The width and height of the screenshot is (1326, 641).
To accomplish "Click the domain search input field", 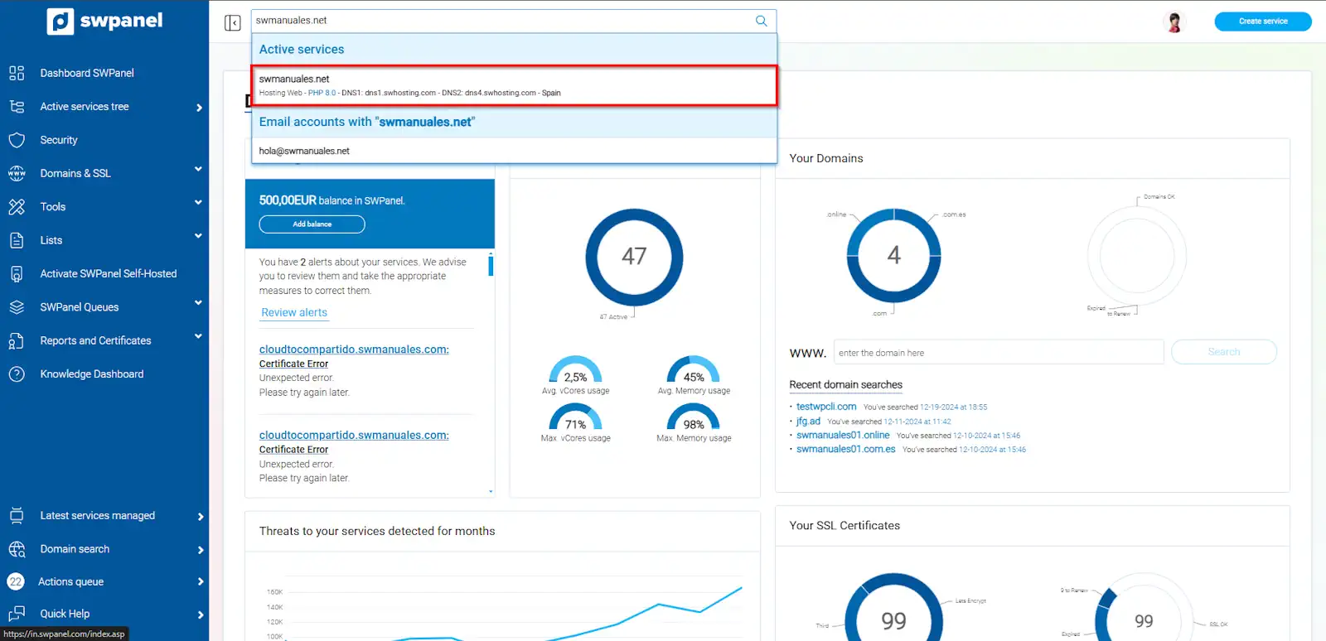I will coord(998,353).
